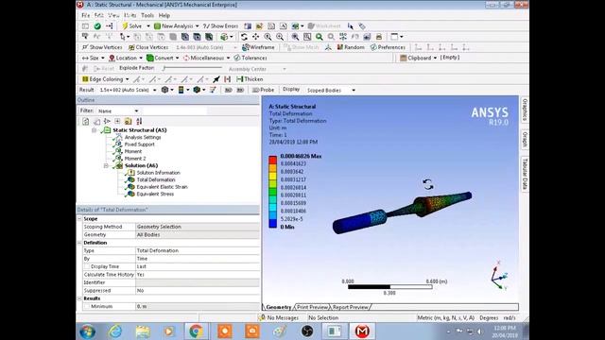Select the Box Zoom tool
Screen dimensions: 605x340
280,37
